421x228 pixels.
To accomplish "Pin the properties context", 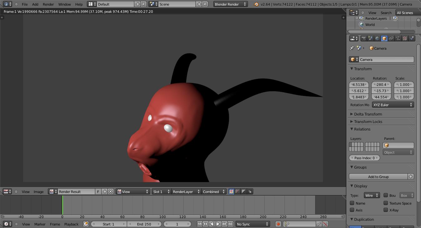I will (352, 48).
